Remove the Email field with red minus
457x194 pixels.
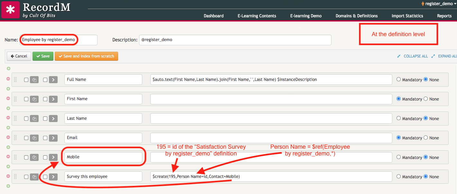(8, 137)
